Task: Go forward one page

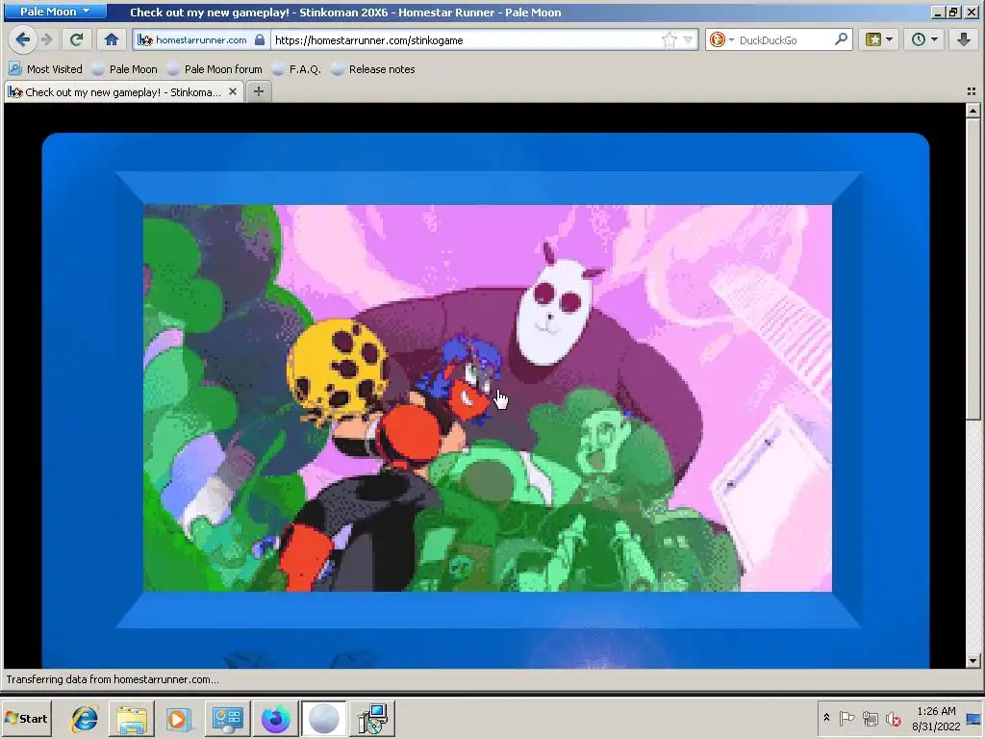Action: point(47,39)
